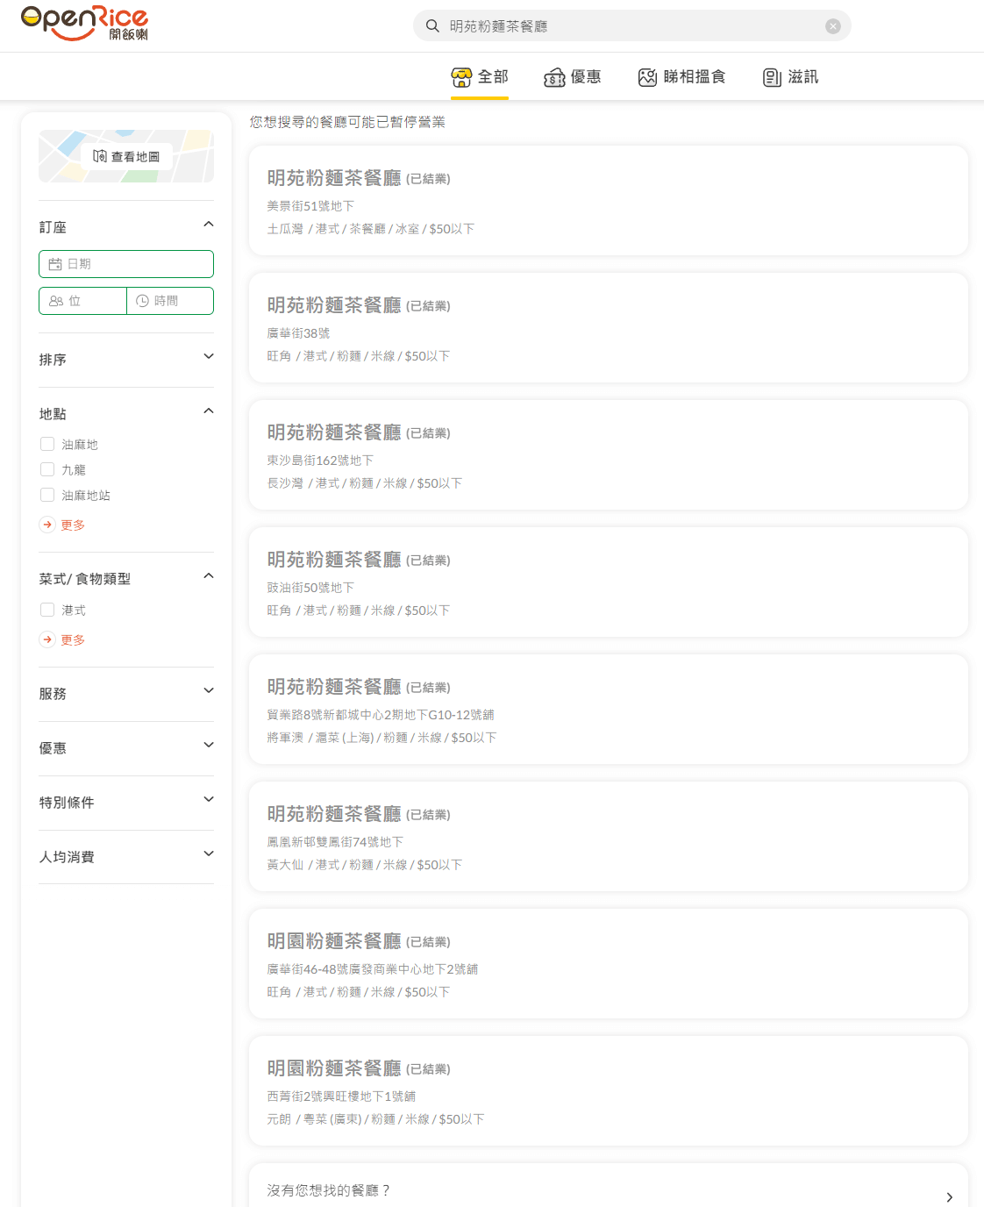
Task: Open 明苑粉麵茶餐廳 at 美景街51號地下
Action: coord(609,201)
